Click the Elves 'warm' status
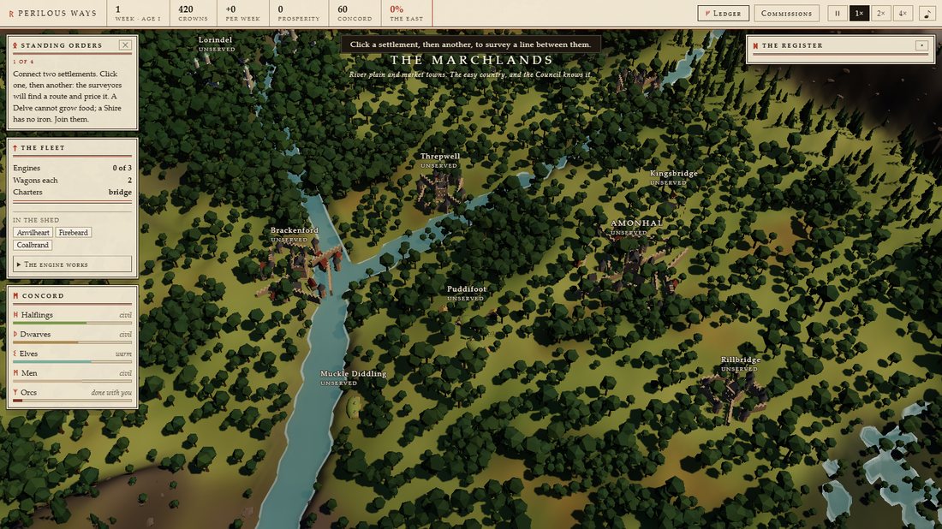The width and height of the screenshot is (942, 529). click(123, 354)
